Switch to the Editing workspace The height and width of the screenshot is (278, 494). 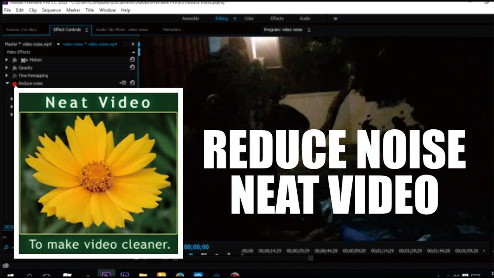(x=221, y=19)
